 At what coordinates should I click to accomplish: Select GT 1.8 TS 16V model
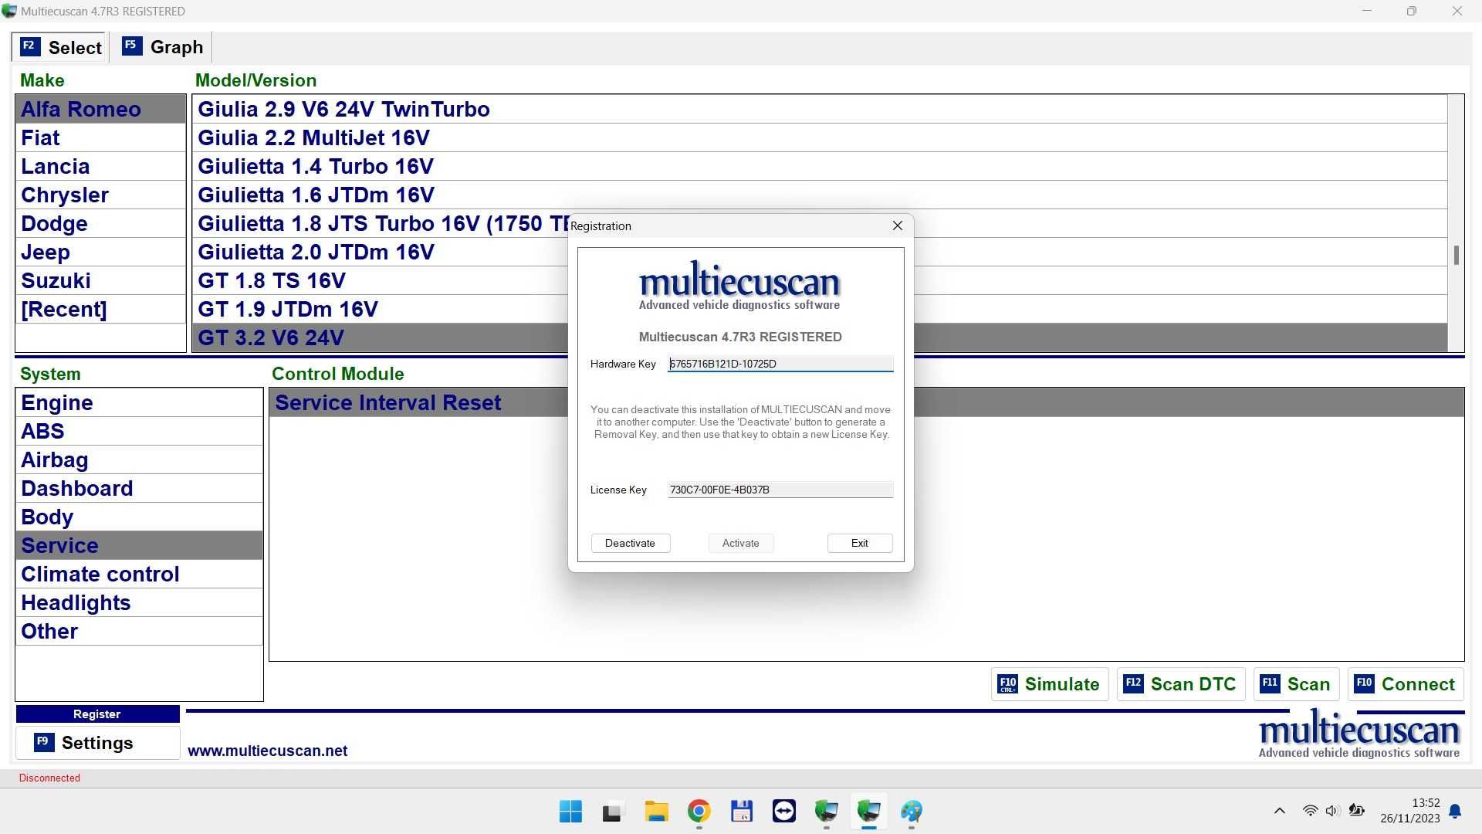coord(380,280)
